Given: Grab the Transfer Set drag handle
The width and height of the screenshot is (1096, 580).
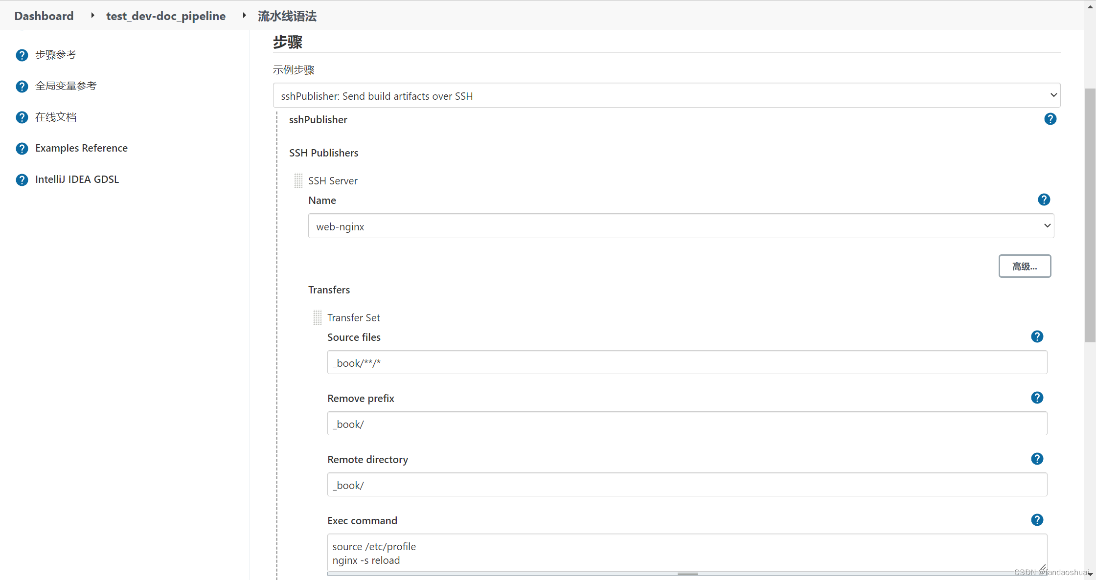Looking at the screenshot, I should [318, 317].
